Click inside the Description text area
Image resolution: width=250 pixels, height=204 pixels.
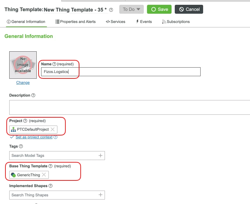(129, 107)
